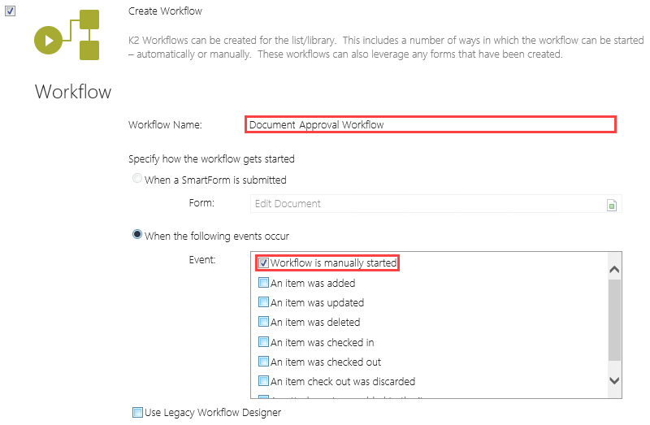
Task: Enable 'An item was added' event
Action: point(263,283)
